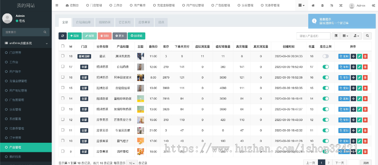
Task: Toggle table view icon beside search box
Action: click(336, 36)
